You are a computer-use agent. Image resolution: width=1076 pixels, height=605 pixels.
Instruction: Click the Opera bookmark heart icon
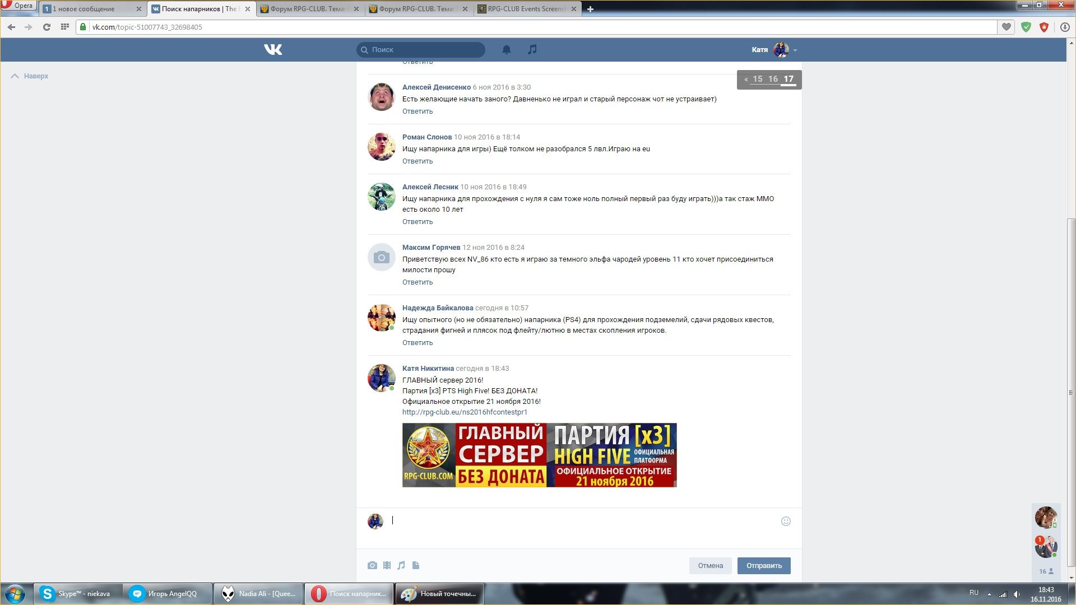pyautogui.click(x=1007, y=27)
